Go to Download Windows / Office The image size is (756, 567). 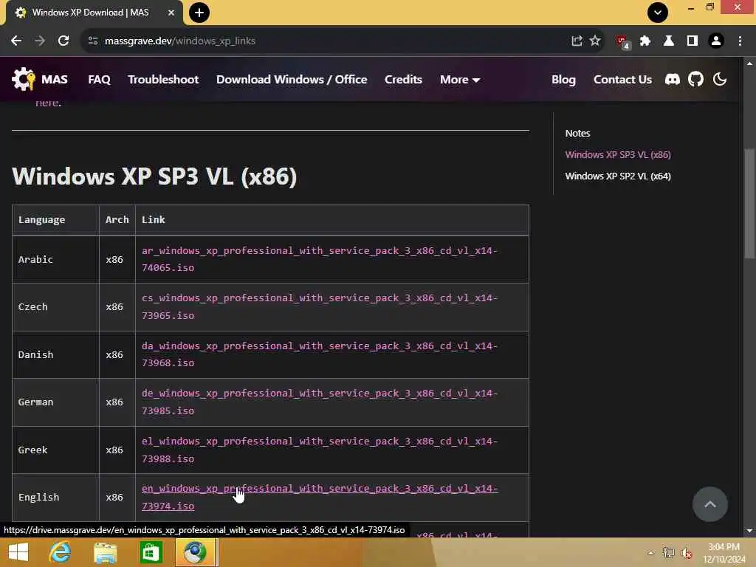point(292,80)
